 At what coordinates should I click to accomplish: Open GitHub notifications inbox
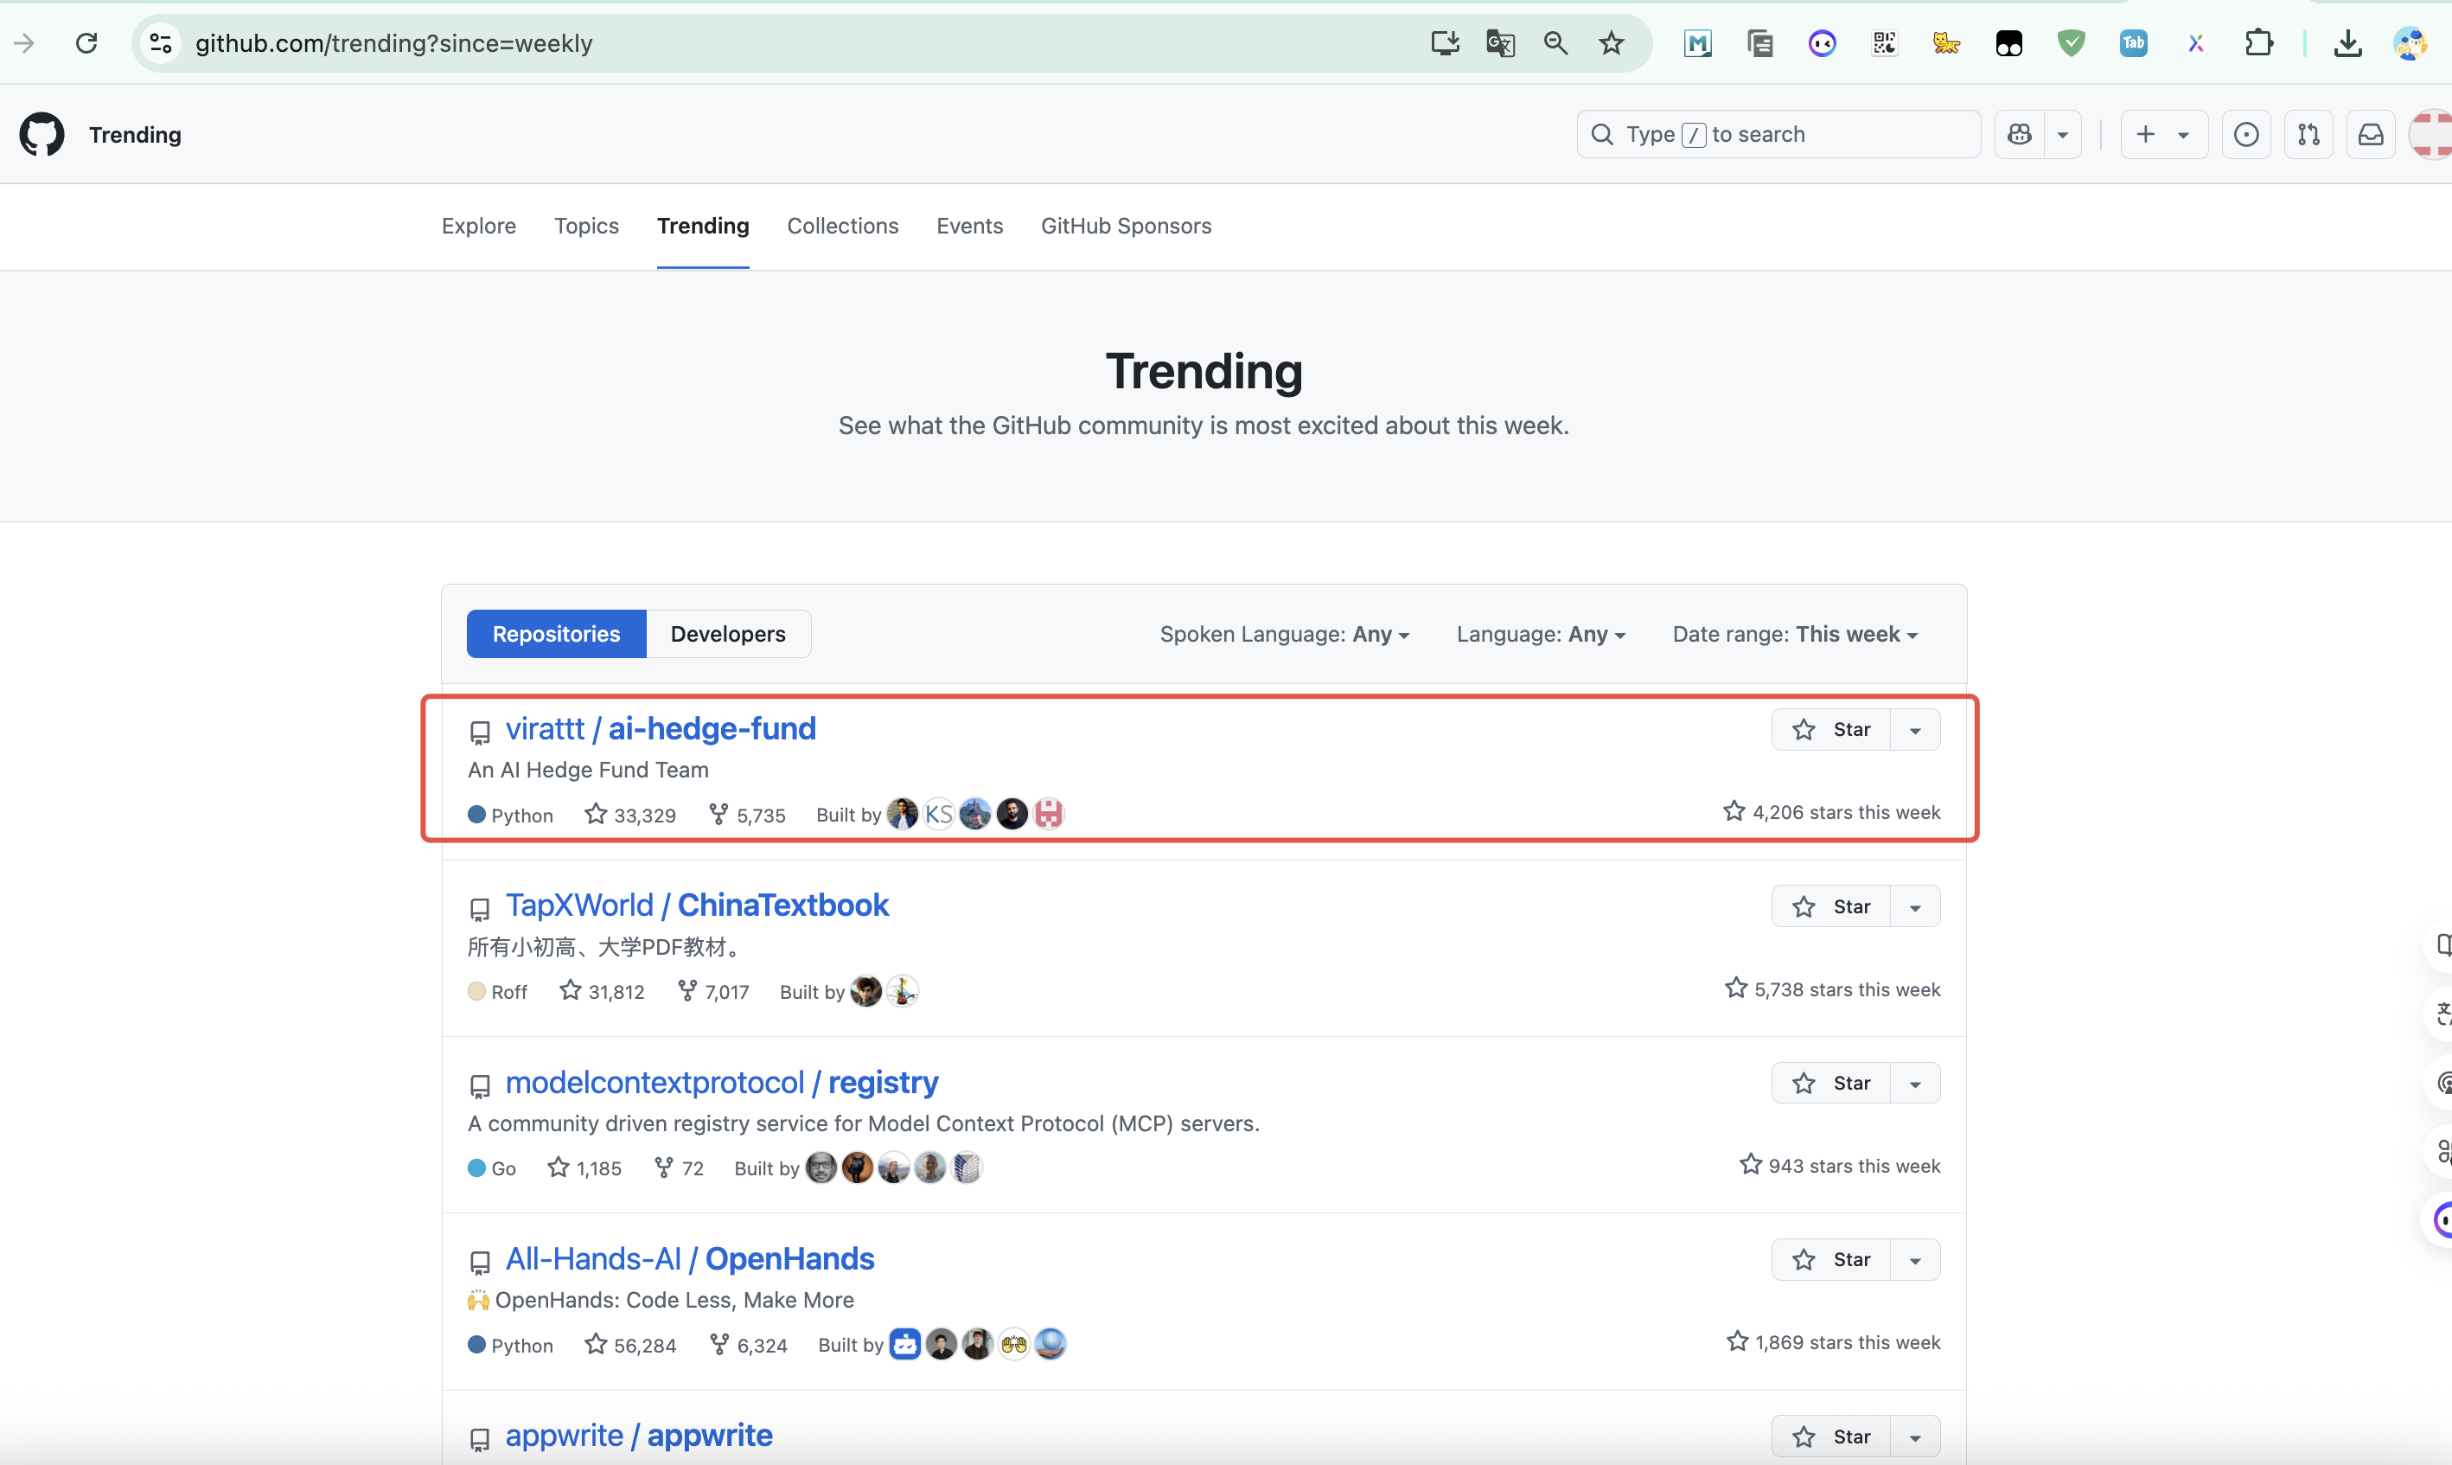click(x=2371, y=134)
